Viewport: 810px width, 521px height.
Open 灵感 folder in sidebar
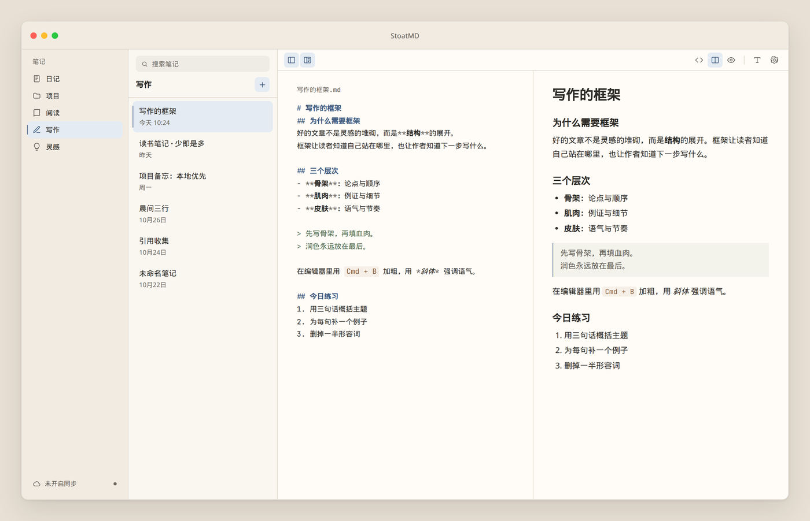tap(75, 147)
